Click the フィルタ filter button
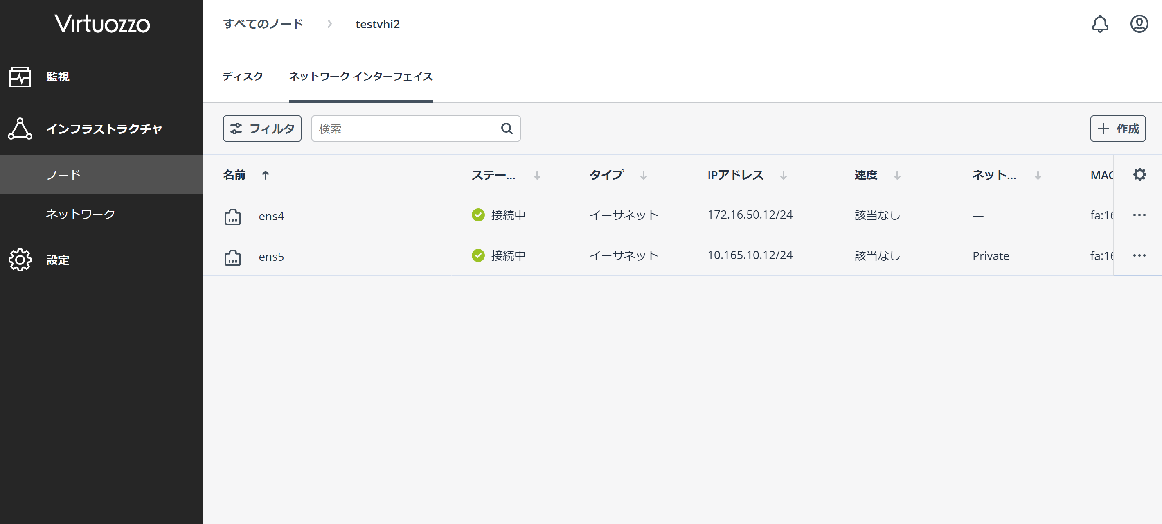 (x=262, y=129)
